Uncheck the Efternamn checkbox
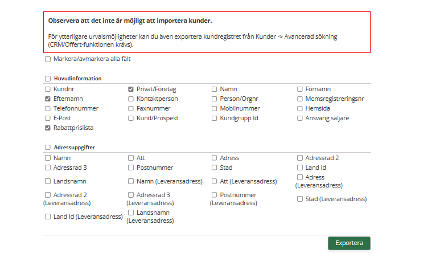Image resolution: width=448 pixels, height=257 pixels. click(48, 99)
